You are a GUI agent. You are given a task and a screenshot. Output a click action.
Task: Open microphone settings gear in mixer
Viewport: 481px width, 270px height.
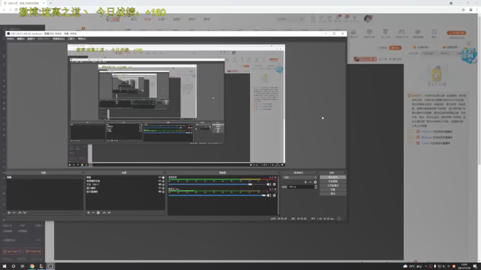pos(274,196)
